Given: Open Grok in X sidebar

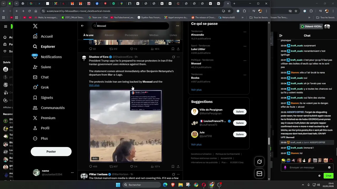Looking at the screenshot, I should 41,87.
